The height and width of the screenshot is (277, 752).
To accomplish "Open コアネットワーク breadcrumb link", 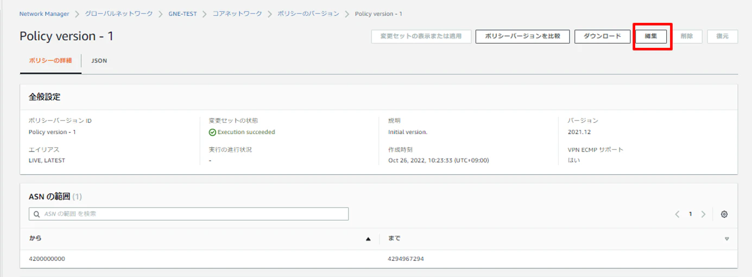I will click(x=237, y=14).
